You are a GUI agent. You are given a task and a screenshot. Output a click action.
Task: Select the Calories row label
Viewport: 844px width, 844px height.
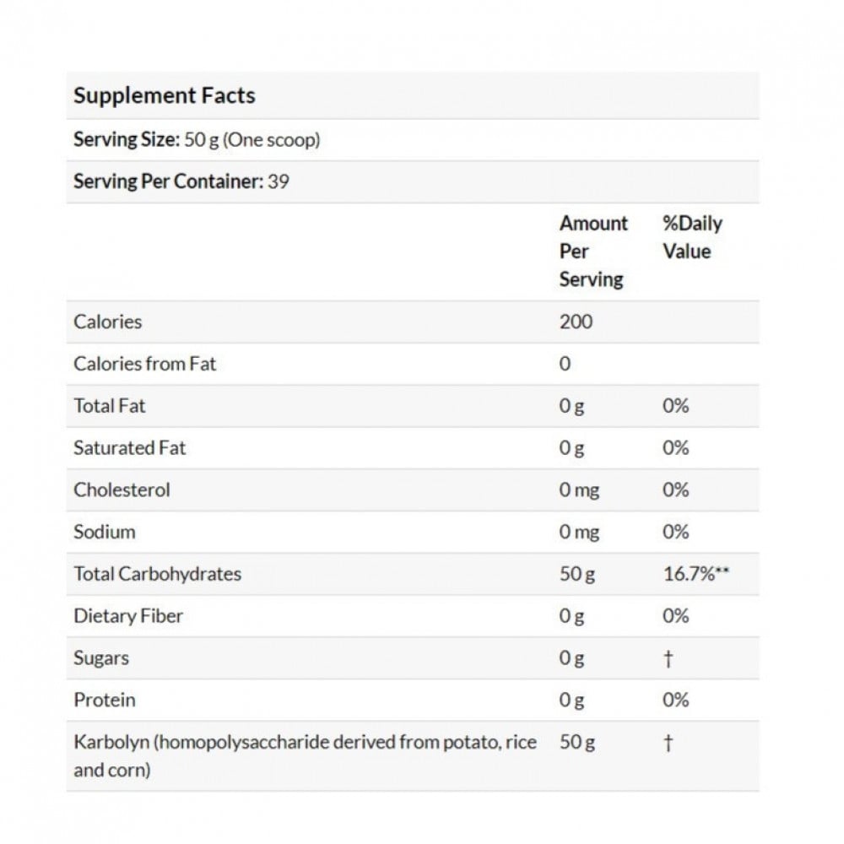107,322
